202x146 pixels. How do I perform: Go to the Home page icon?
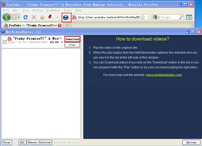(42, 17)
